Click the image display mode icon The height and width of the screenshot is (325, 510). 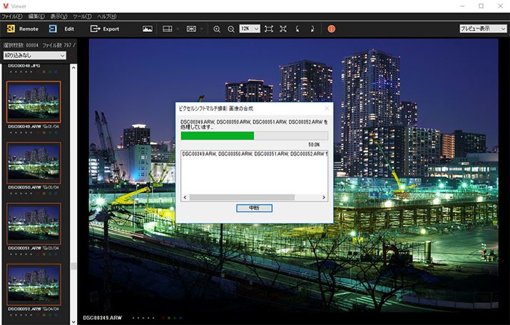(148, 29)
